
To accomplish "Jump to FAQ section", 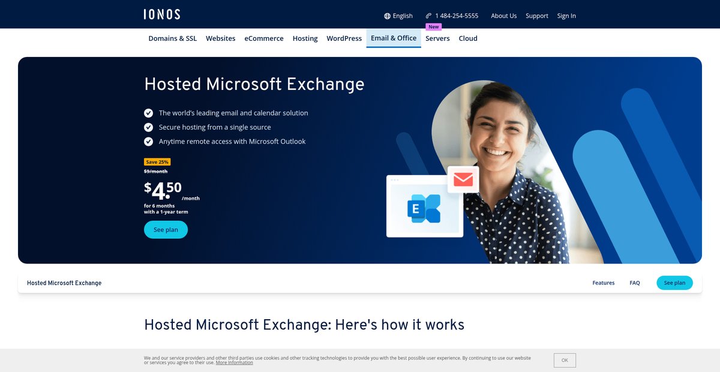I will pos(635,283).
